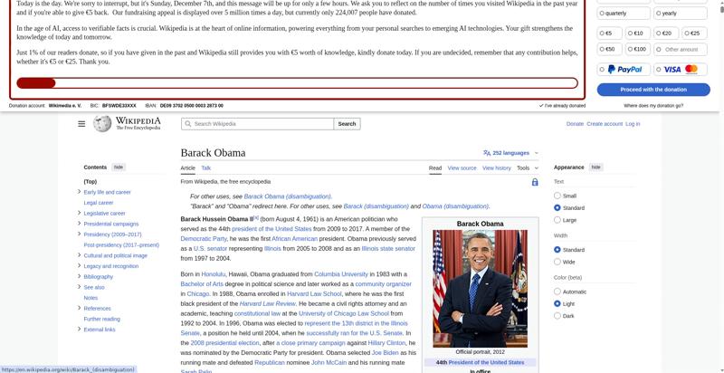Click Proceed with the donation button
The height and width of the screenshot is (373, 724).
(x=653, y=90)
